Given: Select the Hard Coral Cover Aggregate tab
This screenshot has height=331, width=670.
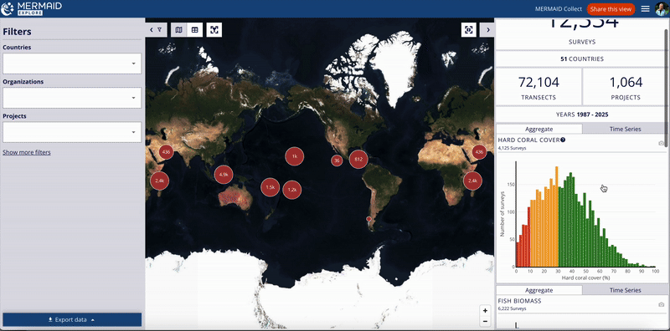Looking at the screenshot, I should click(x=539, y=129).
